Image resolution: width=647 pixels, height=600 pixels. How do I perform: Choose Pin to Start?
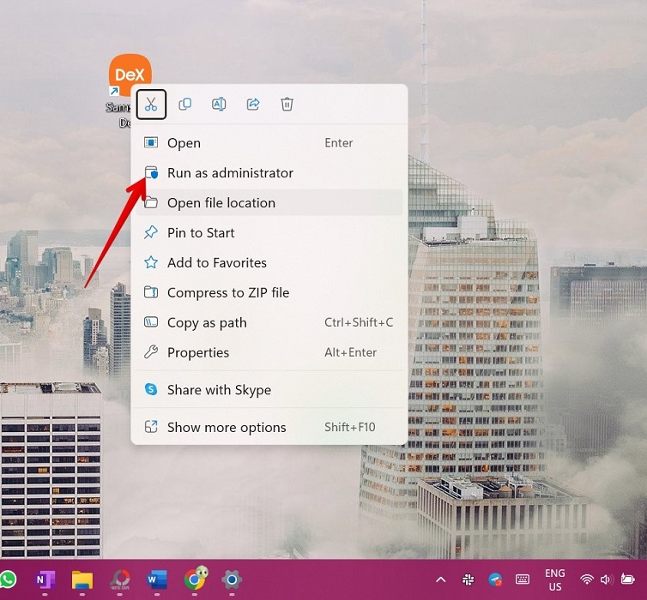(x=269, y=233)
